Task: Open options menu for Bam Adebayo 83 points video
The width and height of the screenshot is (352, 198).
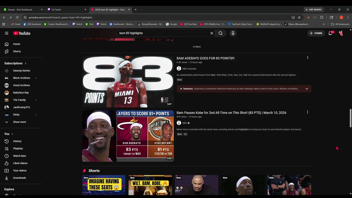Action: [307, 58]
